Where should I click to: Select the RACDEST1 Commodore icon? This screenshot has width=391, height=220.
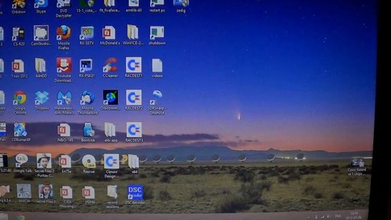134,67
